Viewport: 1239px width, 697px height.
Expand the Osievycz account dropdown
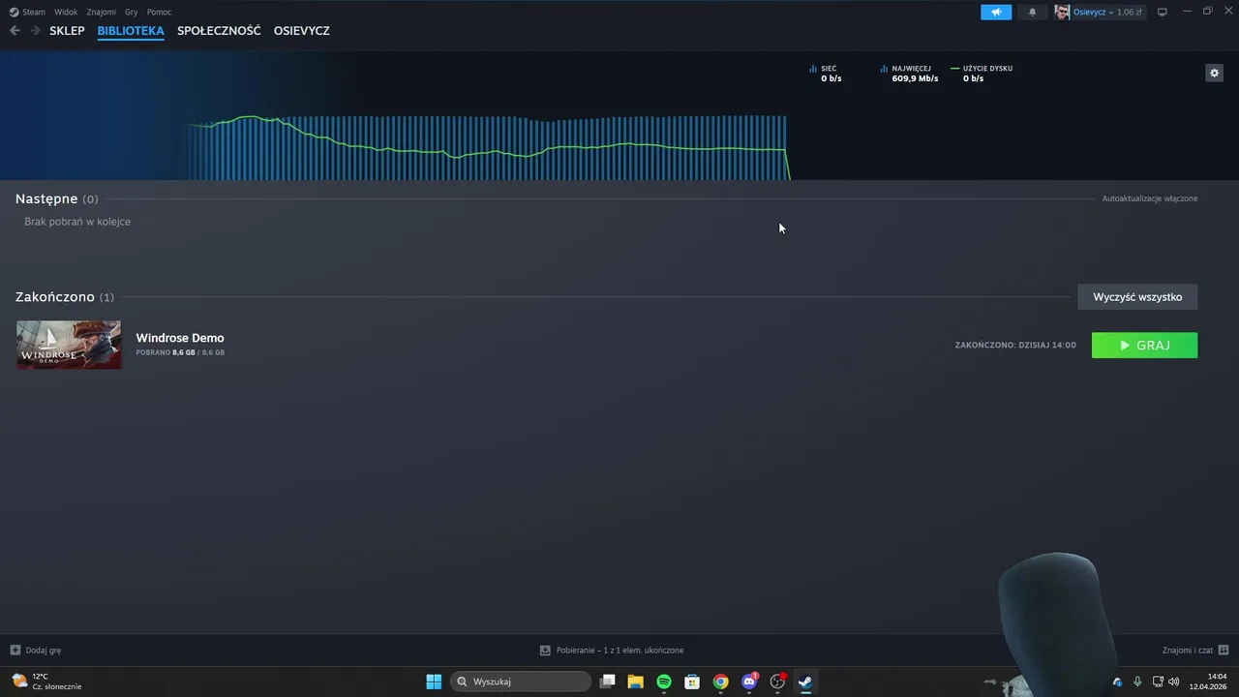1093,12
